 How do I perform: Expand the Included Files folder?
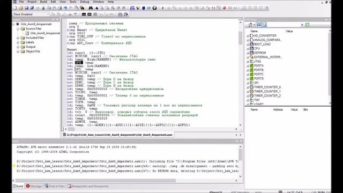pyautogui.click(x=18, y=38)
